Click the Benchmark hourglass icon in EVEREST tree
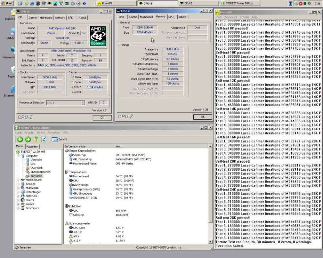 [x=23, y=208]
